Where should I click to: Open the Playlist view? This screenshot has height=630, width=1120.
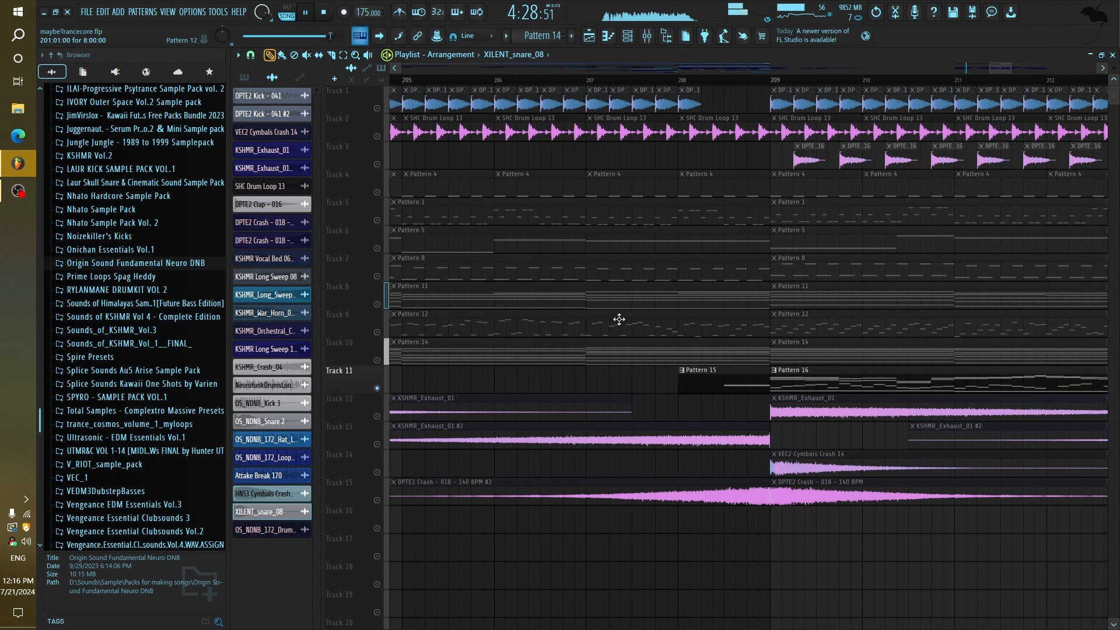(589, 36)
